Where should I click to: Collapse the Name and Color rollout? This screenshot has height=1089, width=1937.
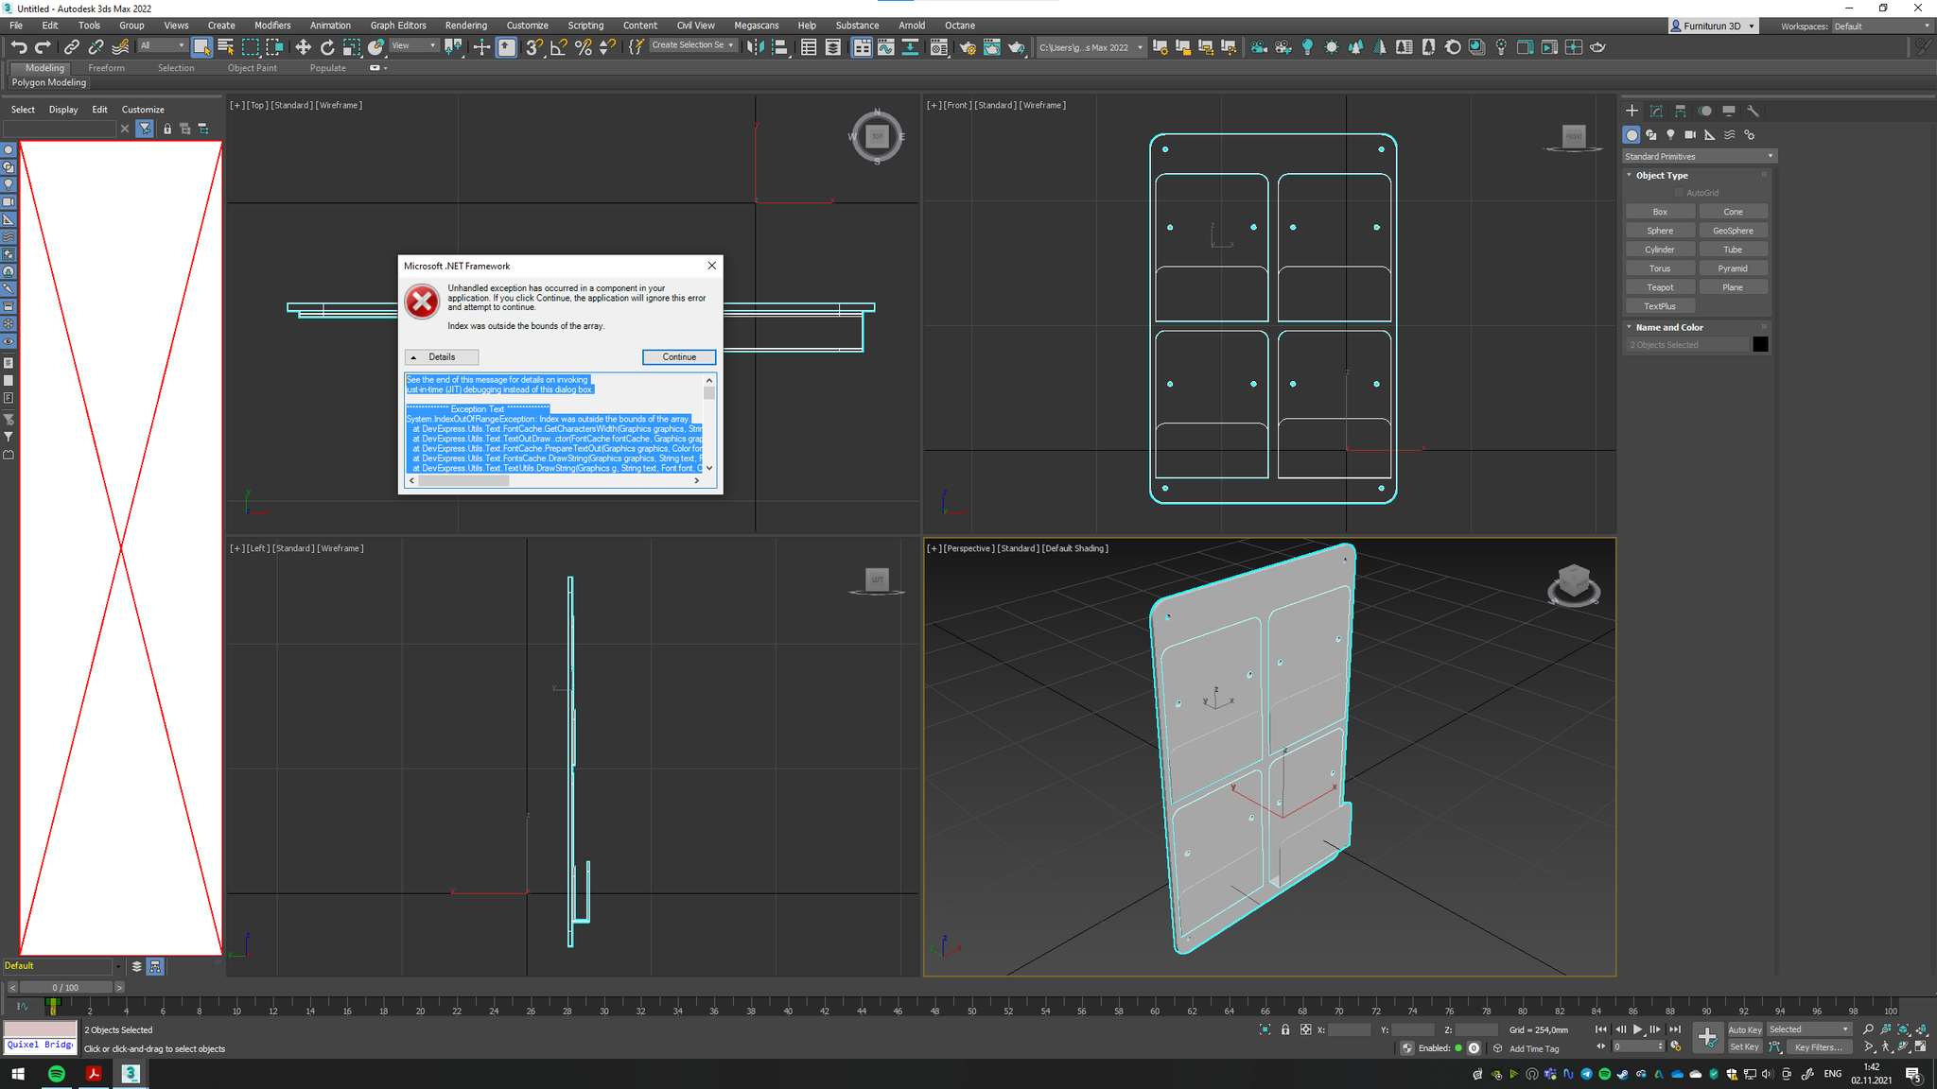tap(1669, 327)
